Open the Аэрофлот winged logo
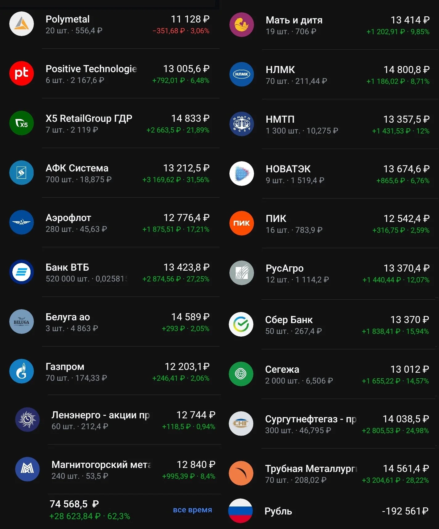 22,222
